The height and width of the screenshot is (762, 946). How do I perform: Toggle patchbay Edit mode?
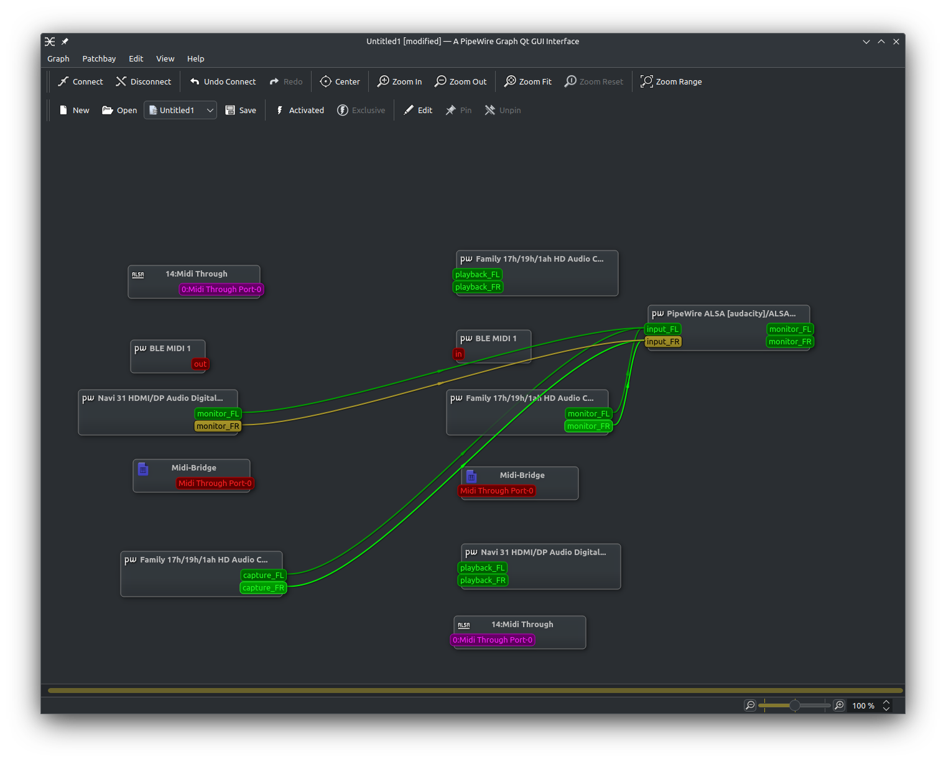pos(418,110)
